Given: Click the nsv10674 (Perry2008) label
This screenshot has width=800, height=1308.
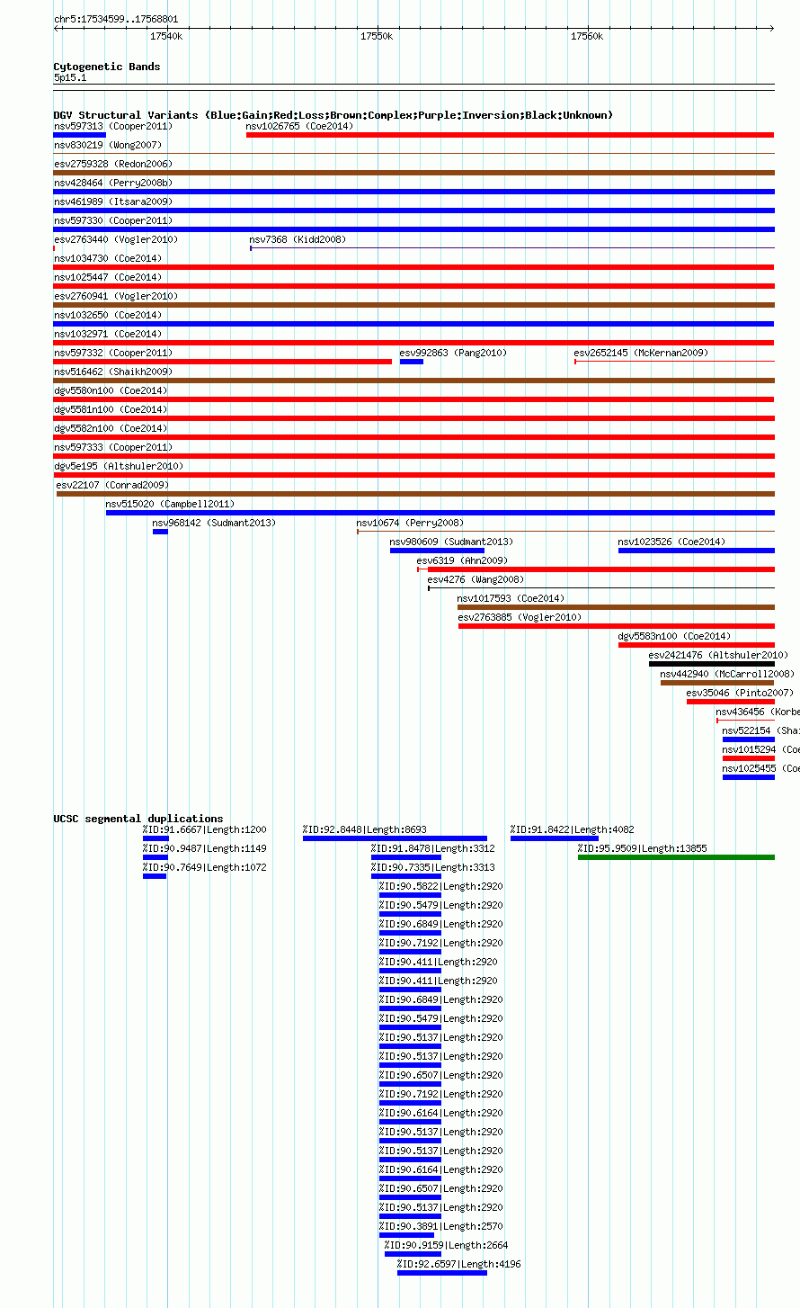Looking at the screenshot, I should 410,524.
